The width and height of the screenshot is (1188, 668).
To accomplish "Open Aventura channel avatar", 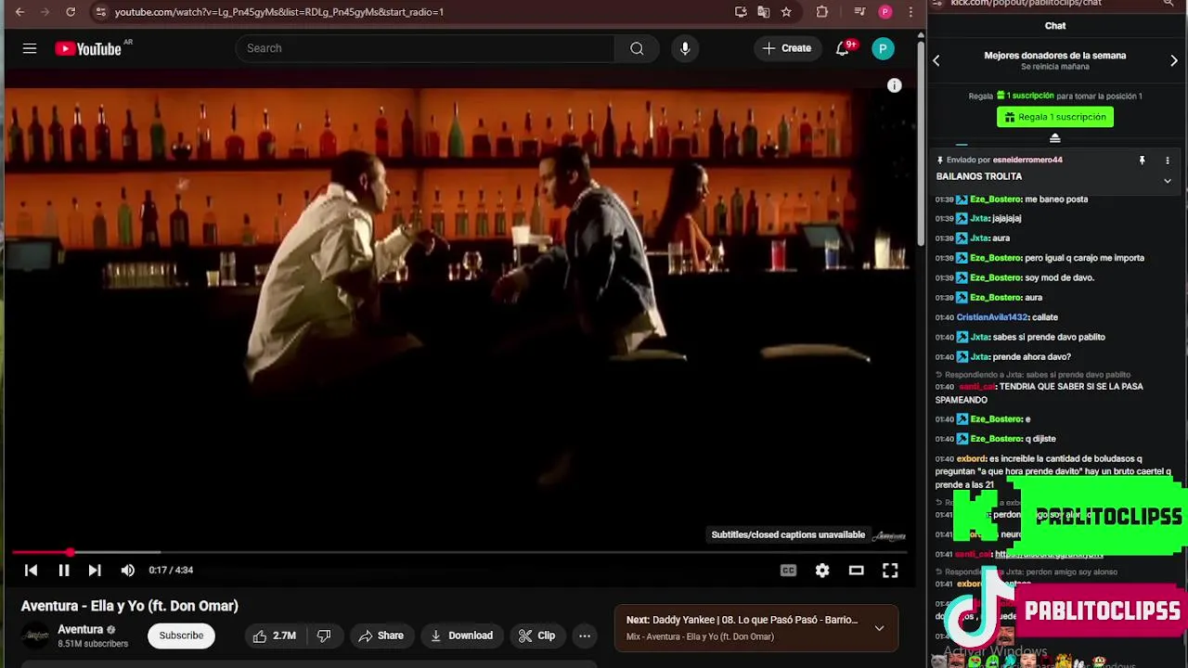I will (x=36, y=636).
